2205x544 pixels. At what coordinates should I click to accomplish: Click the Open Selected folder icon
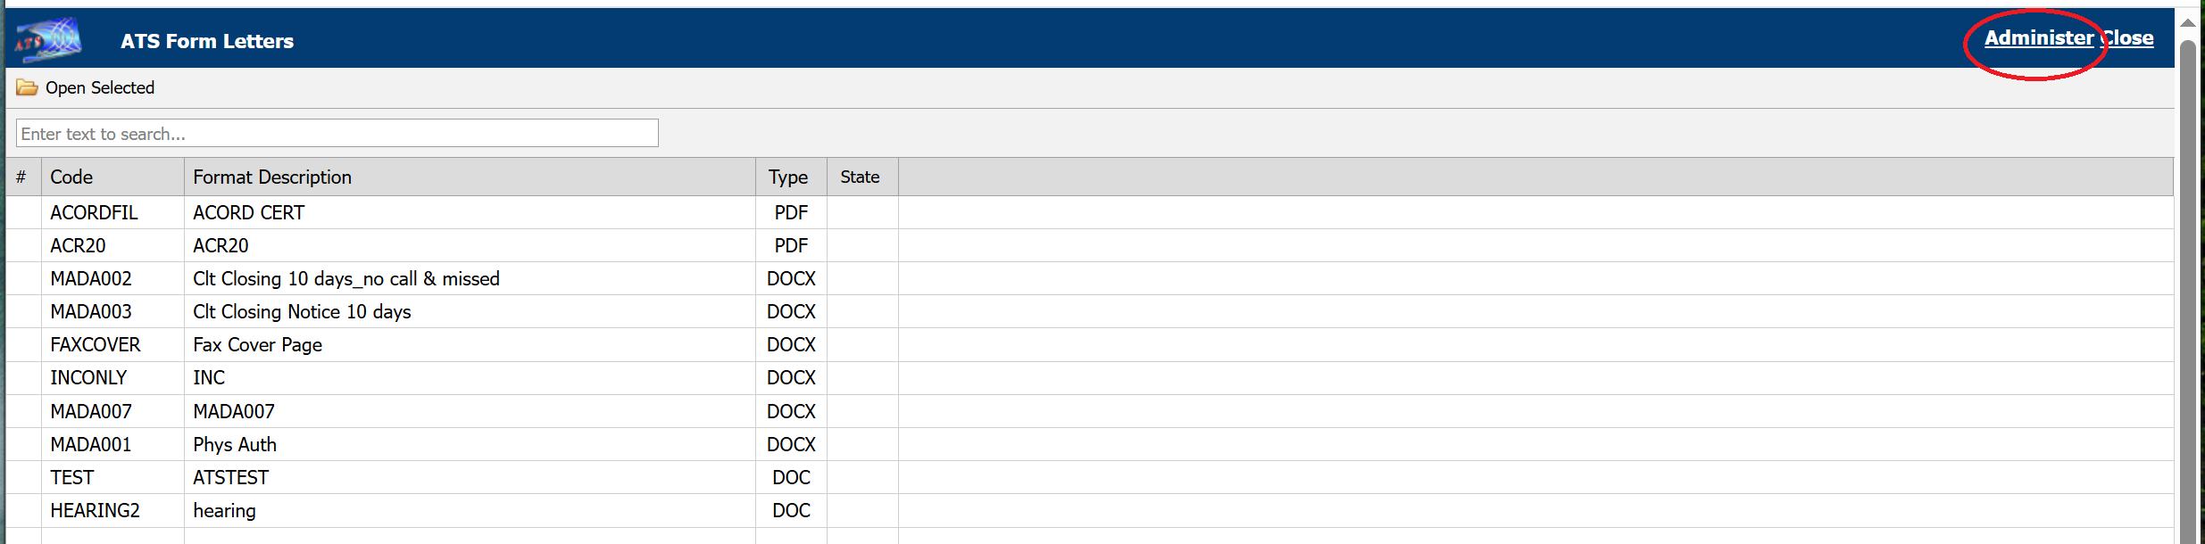tap(27, 87)
